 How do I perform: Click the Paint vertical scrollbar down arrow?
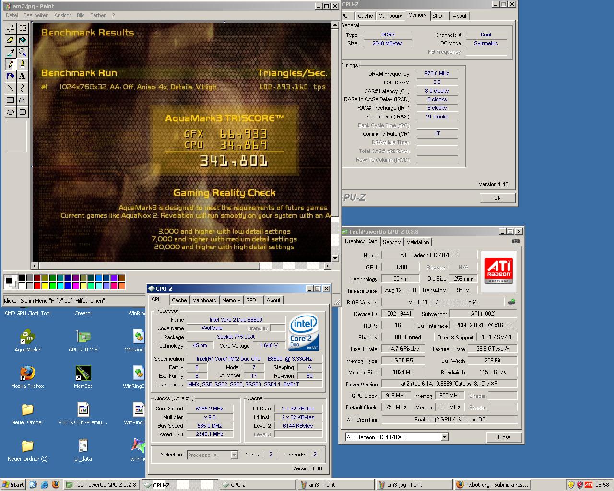(x=336, y=258)
